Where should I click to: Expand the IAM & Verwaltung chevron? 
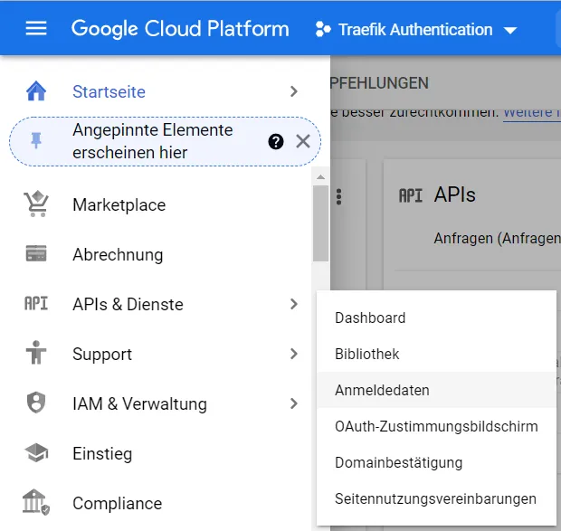coord(294,403)
